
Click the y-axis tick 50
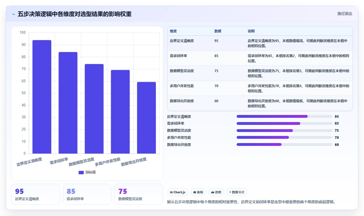[x=24, y=93]
